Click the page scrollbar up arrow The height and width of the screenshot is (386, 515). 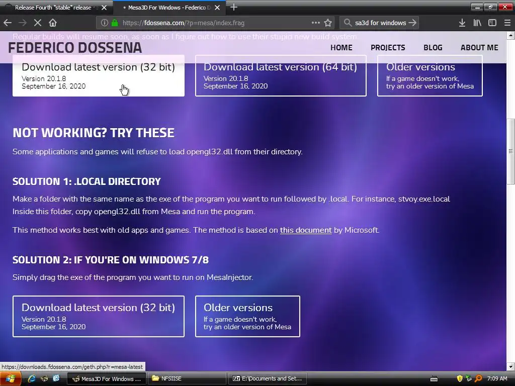pos(511,35)
